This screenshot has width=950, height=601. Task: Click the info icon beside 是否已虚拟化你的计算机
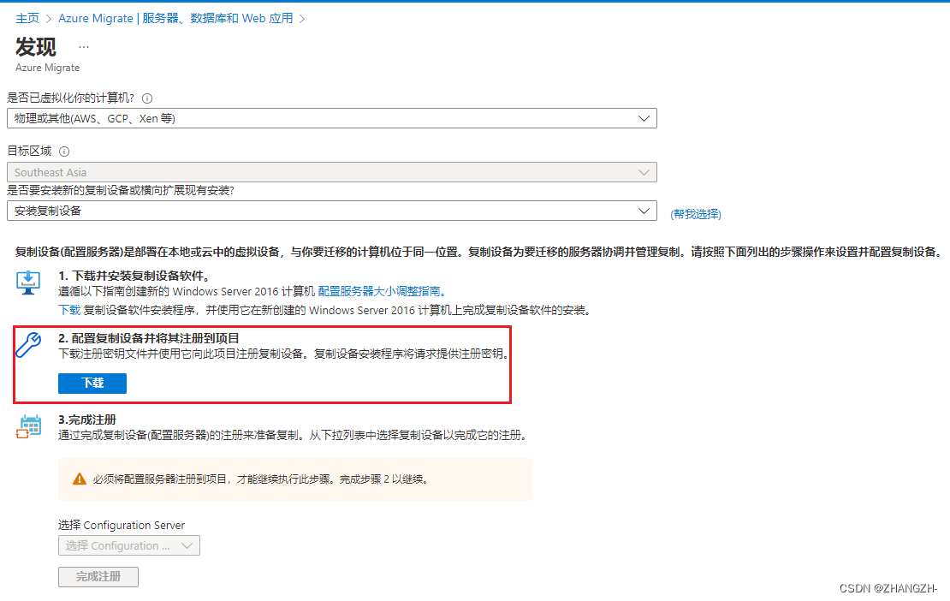(147, 98)
